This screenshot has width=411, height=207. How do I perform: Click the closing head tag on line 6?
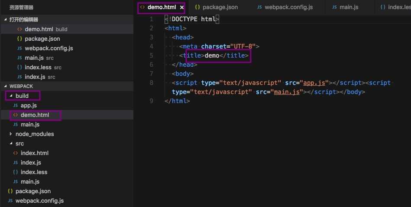click(184, 65)
